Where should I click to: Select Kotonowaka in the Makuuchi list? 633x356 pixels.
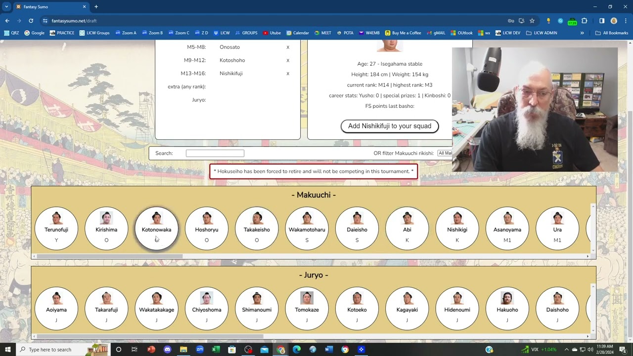click(156, 228)
